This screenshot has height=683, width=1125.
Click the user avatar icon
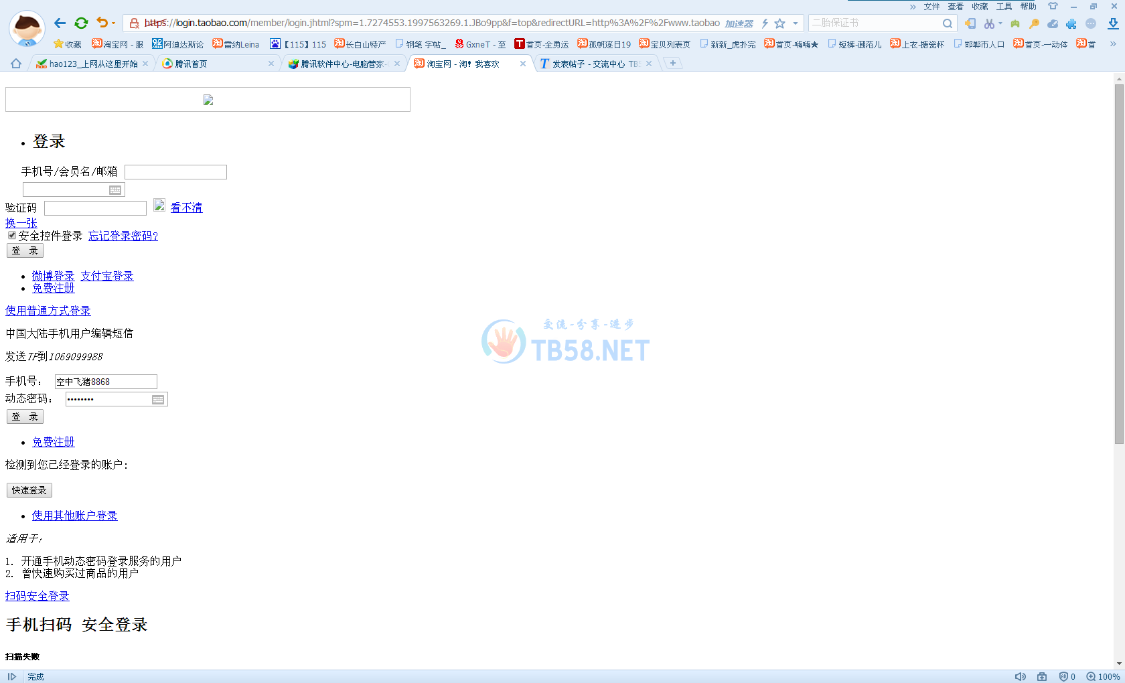27,28
